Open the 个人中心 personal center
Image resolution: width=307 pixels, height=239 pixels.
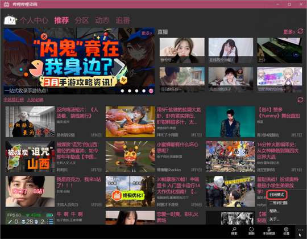[34, 20]
